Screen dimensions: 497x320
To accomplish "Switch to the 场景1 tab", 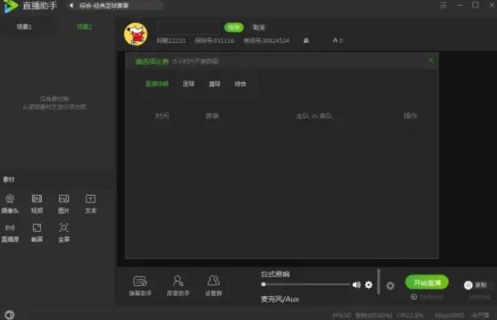I will [24, 26].
